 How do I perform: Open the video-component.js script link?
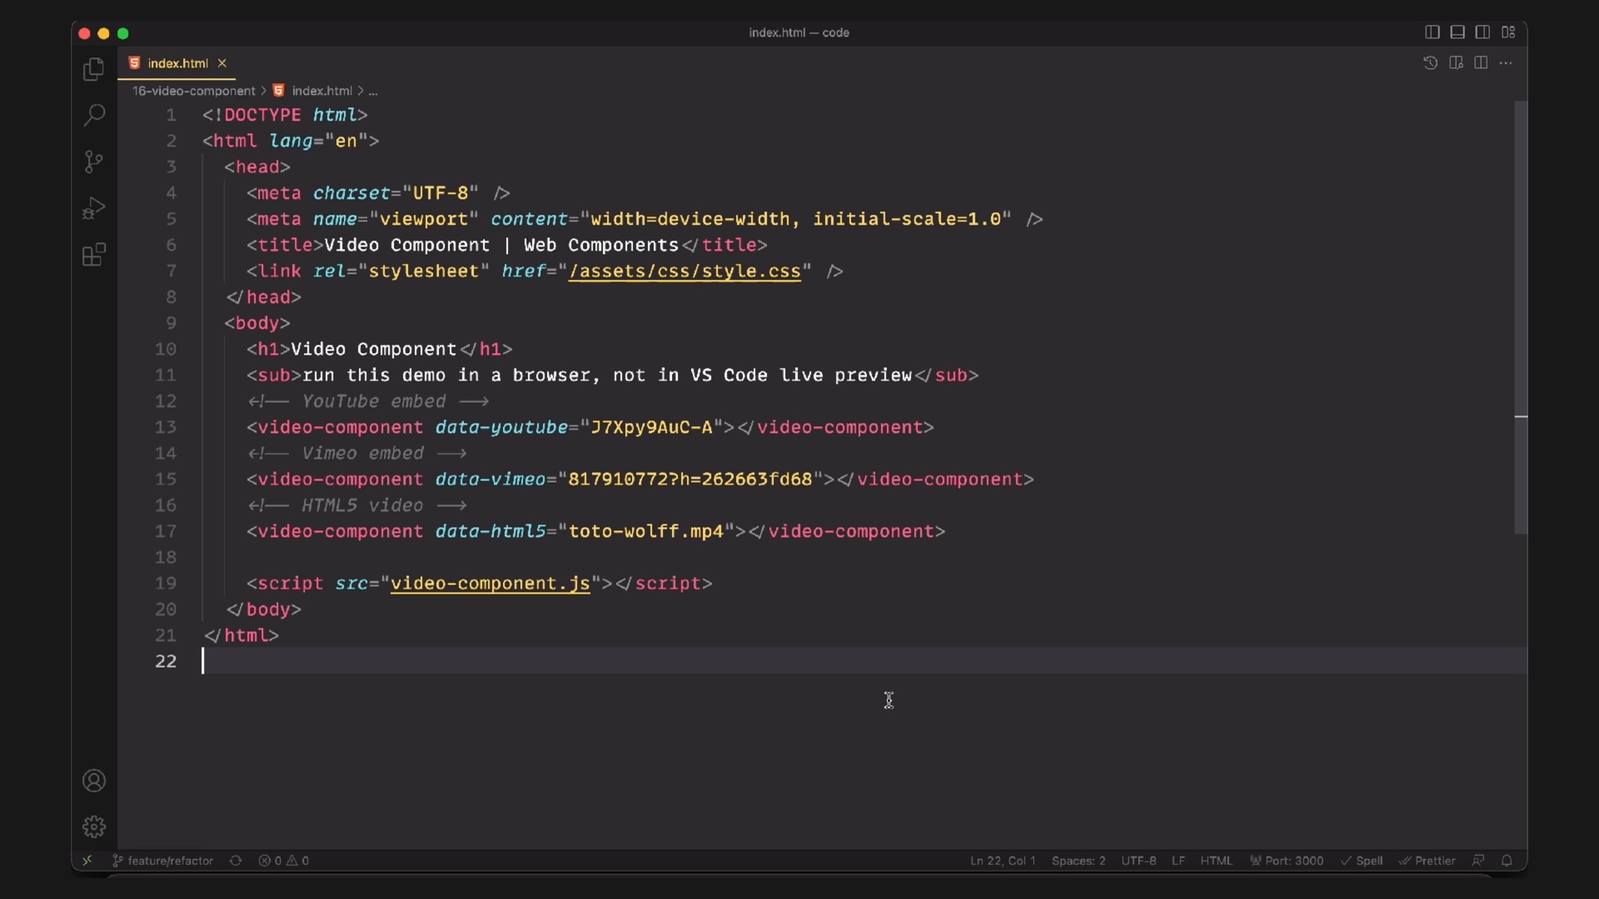pyautogui.click(x=490, y=584)
